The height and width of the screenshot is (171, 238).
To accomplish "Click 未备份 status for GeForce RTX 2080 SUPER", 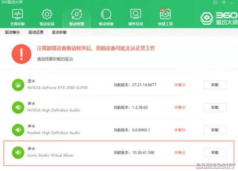I will coord(180,85).
